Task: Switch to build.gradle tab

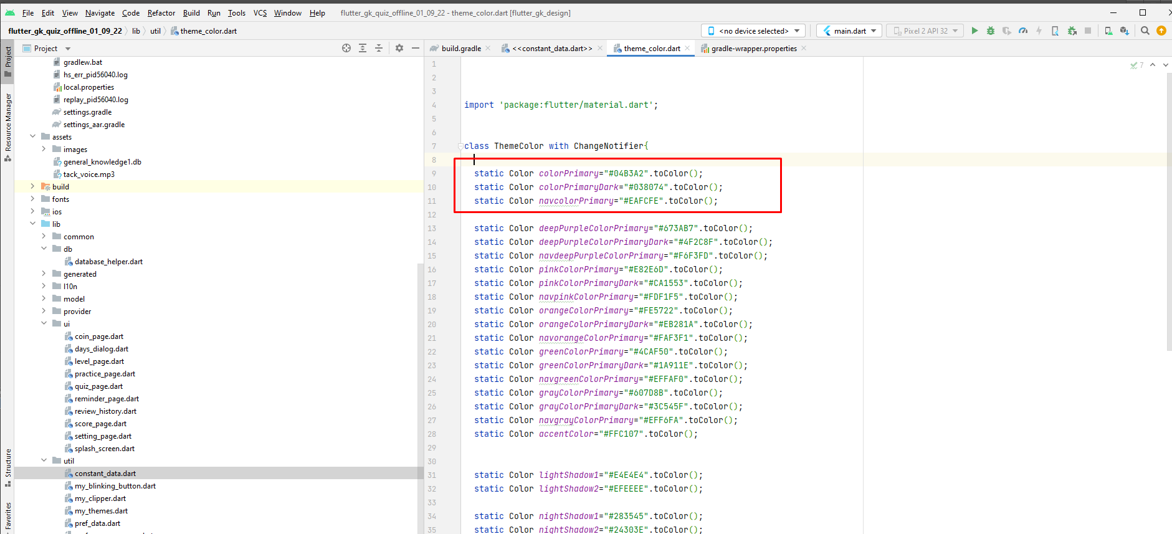Action: coord(461,48)
